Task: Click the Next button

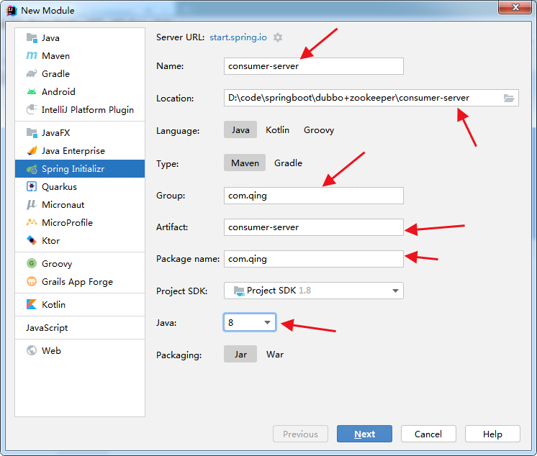Action: pyautogui.click(x=364, y=434)
